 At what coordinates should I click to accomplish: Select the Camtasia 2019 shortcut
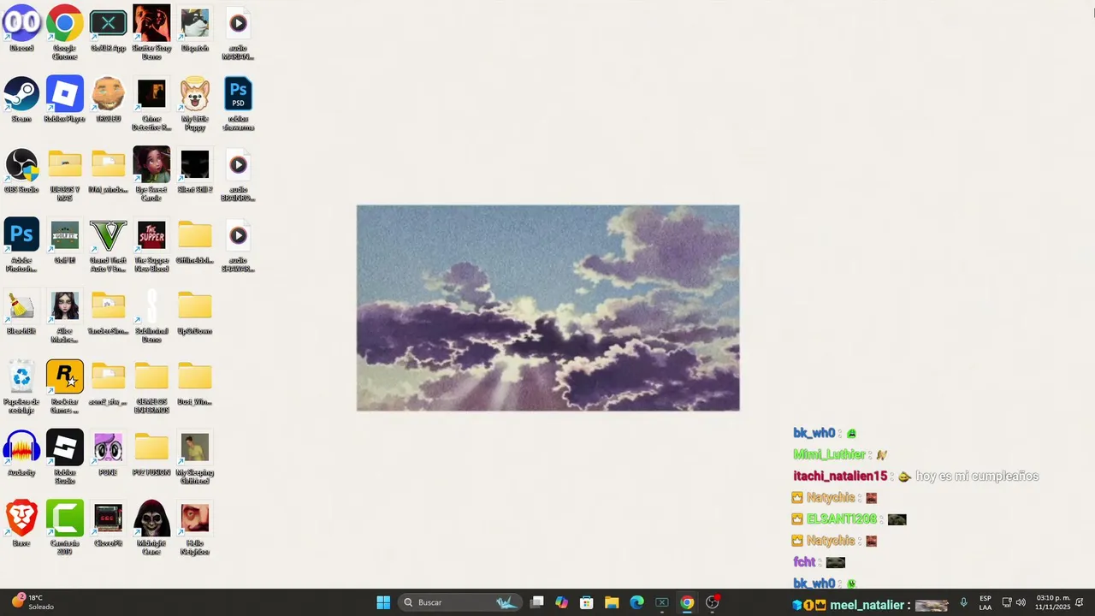65,529
